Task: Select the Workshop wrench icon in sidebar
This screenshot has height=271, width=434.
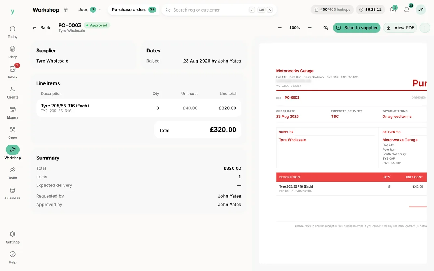Action: 13,150
